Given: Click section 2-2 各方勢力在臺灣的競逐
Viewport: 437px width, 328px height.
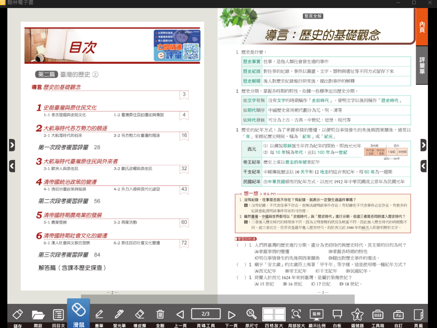Looking at the screenshot, I should point(137,135).
